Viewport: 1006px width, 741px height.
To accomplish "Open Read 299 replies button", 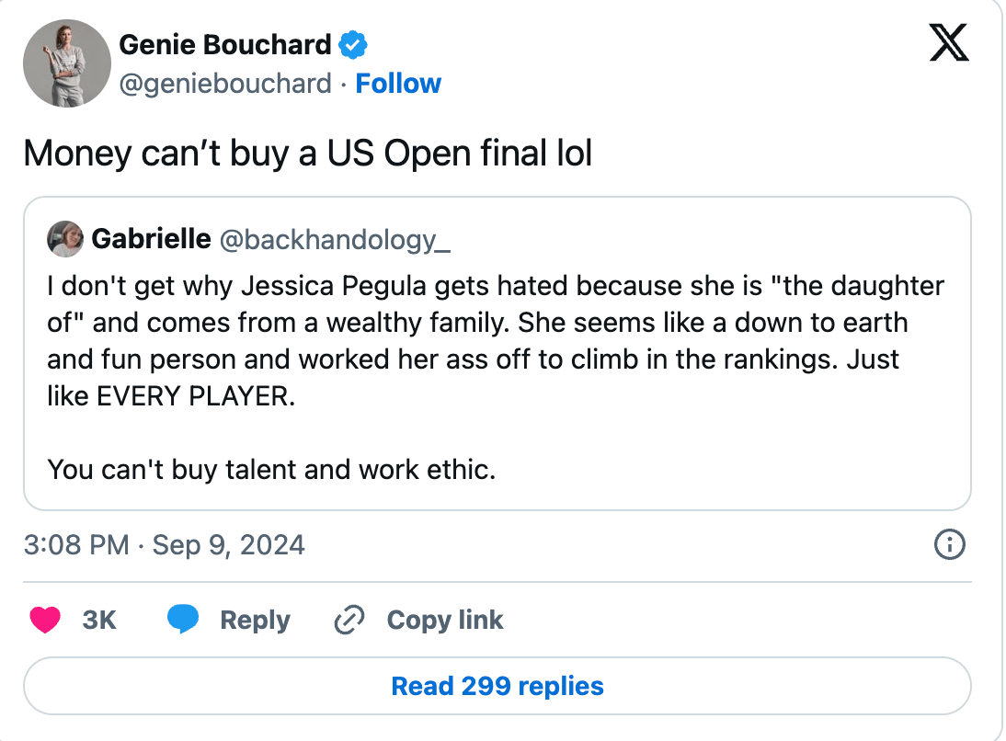I will point(497,686).
